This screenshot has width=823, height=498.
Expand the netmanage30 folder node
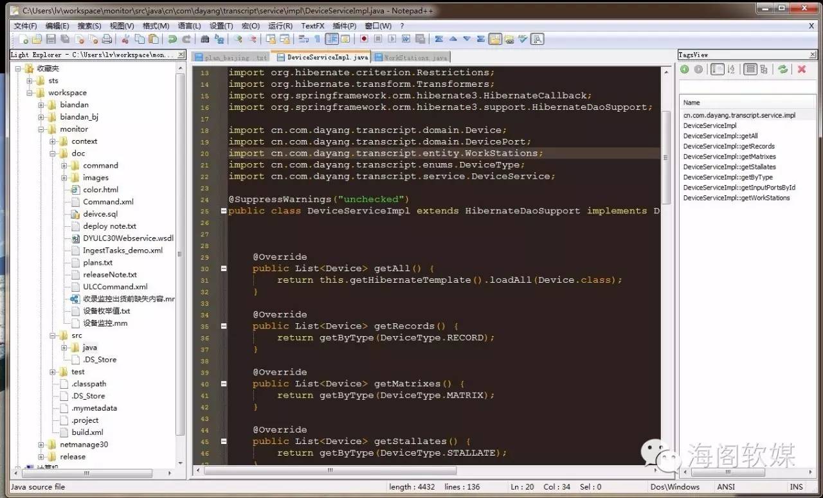pos(42,445)
